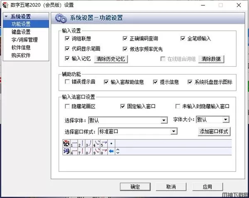Toggle 正确编码查询 checkbox
The width and height of the screenshot is (249, 198).
[125, 39]
